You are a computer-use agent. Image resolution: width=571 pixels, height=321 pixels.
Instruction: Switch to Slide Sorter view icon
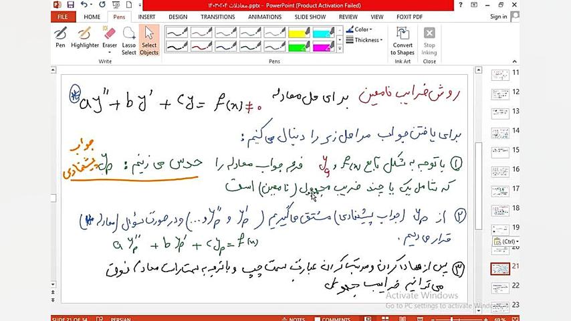click(385, 319)
